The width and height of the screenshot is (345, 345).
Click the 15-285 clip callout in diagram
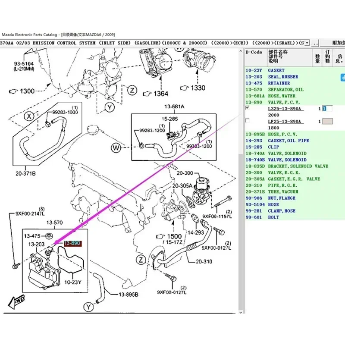(169, 119)
